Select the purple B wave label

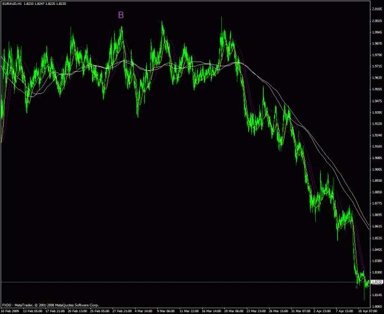tap(121, 15)
